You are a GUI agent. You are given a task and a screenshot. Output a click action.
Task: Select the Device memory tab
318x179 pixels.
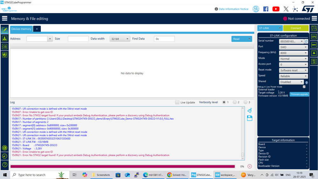click(21, 29)
